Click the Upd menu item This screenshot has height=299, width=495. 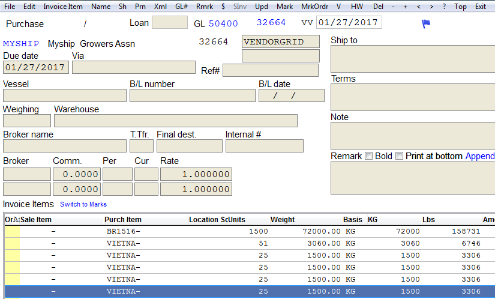click(262, 7)
